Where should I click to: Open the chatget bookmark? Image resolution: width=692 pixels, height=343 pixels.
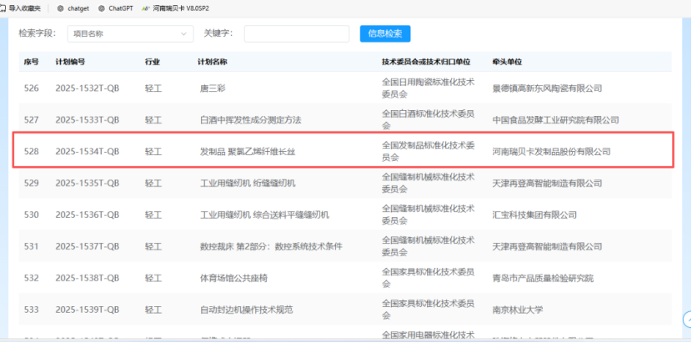pyautogui.click(x=72, y=8)
